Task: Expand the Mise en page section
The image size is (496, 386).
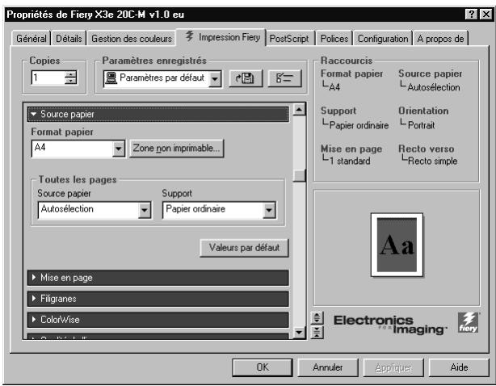Action: [158, 278]
